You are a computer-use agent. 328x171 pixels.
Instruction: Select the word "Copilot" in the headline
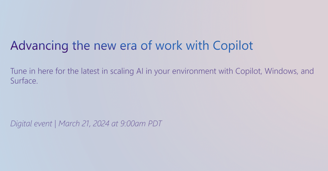pos(233,46)
